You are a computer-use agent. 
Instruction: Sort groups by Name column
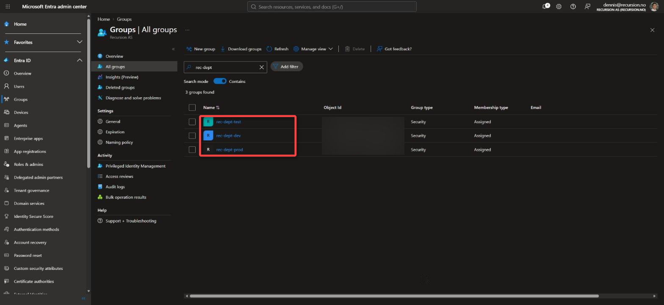211,107
